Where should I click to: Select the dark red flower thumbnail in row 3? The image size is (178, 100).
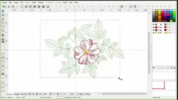pos(156,30)
